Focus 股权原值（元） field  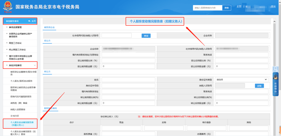point(128,134)
